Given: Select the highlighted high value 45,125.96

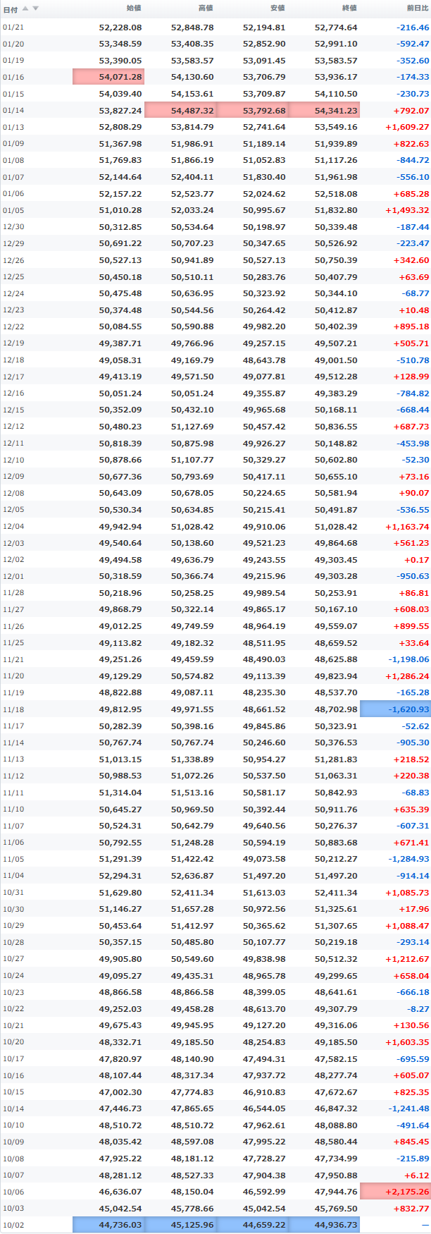Looking at the screenshot, I should point(181,1225).
